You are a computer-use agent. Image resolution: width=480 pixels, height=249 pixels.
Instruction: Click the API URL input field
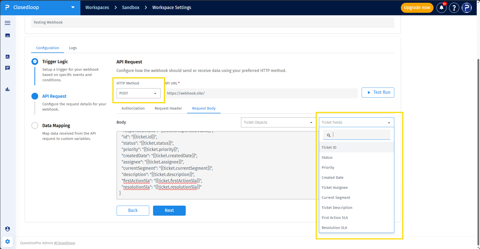pos(261,93)
